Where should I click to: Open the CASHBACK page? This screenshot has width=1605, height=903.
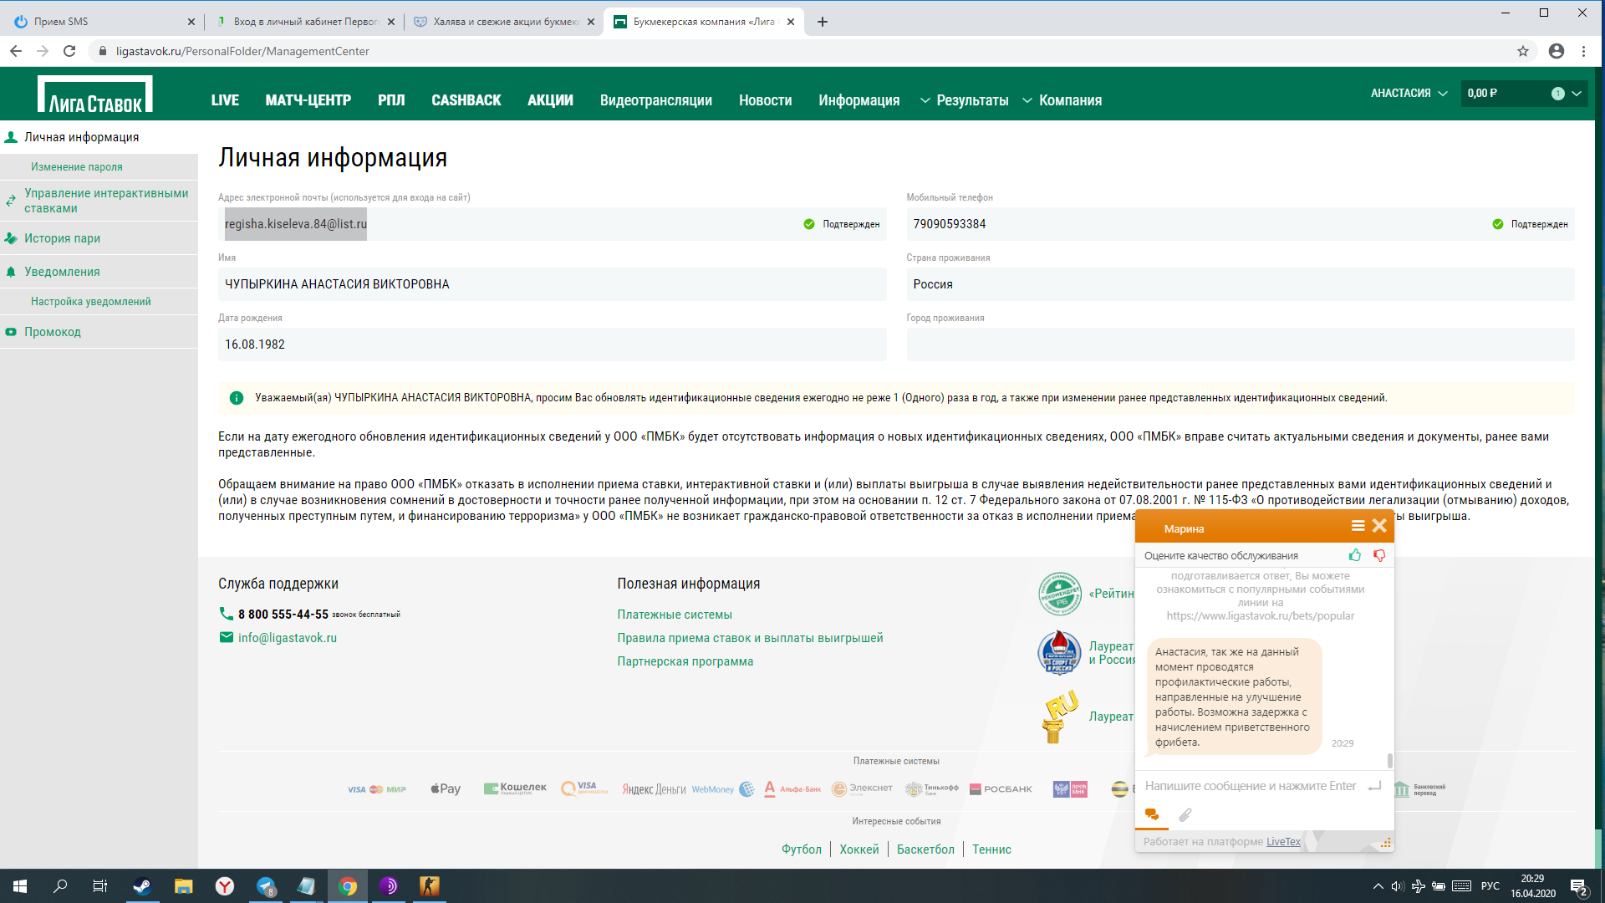point(466,100)
